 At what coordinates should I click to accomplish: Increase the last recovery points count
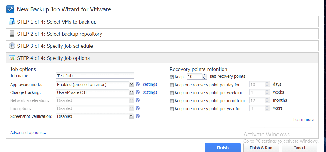click(205, 75)
